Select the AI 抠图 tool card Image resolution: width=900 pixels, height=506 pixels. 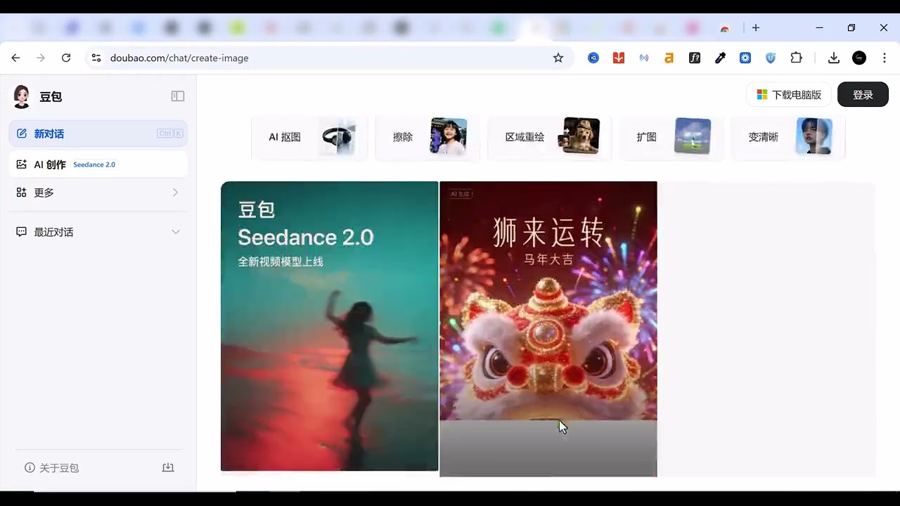coord(309,137)
